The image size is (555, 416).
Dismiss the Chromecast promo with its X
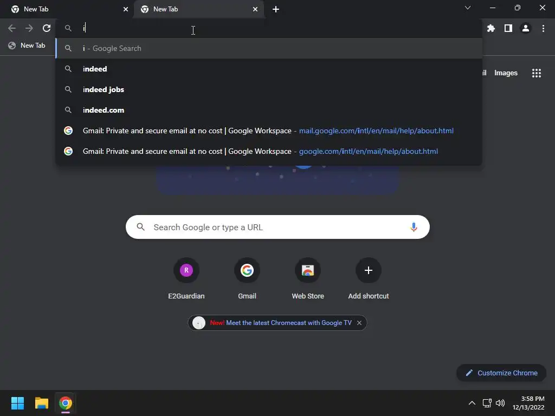coord(359,323)
